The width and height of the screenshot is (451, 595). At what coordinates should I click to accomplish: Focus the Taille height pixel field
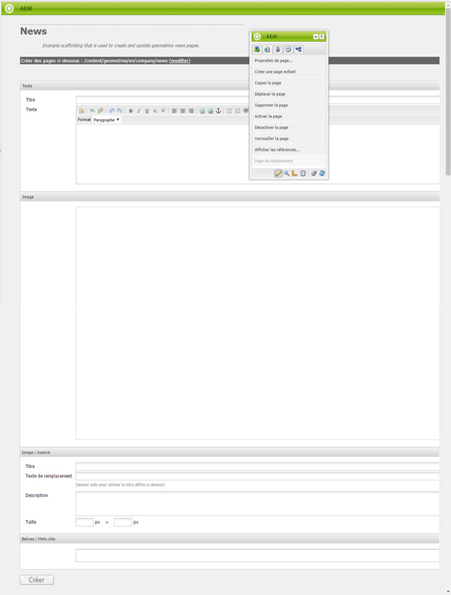point(123,522)
